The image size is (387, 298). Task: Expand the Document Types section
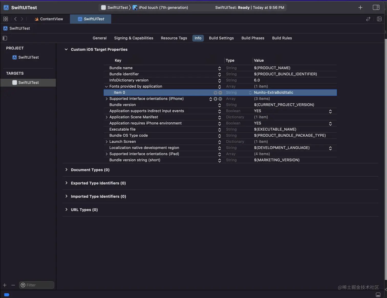pos(66,170)
